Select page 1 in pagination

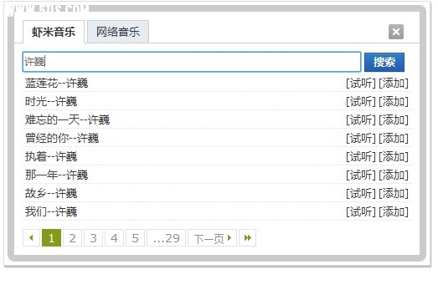coord(51,238)
